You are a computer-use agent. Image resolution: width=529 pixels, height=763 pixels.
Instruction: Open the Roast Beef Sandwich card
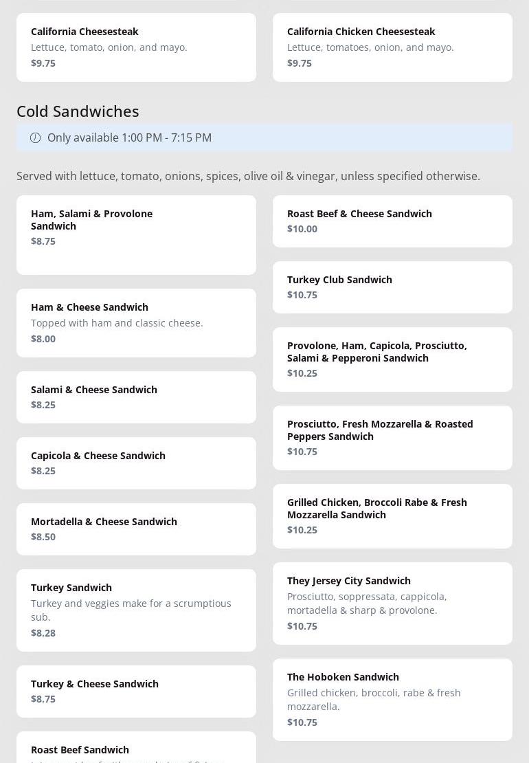pos(136,750)
